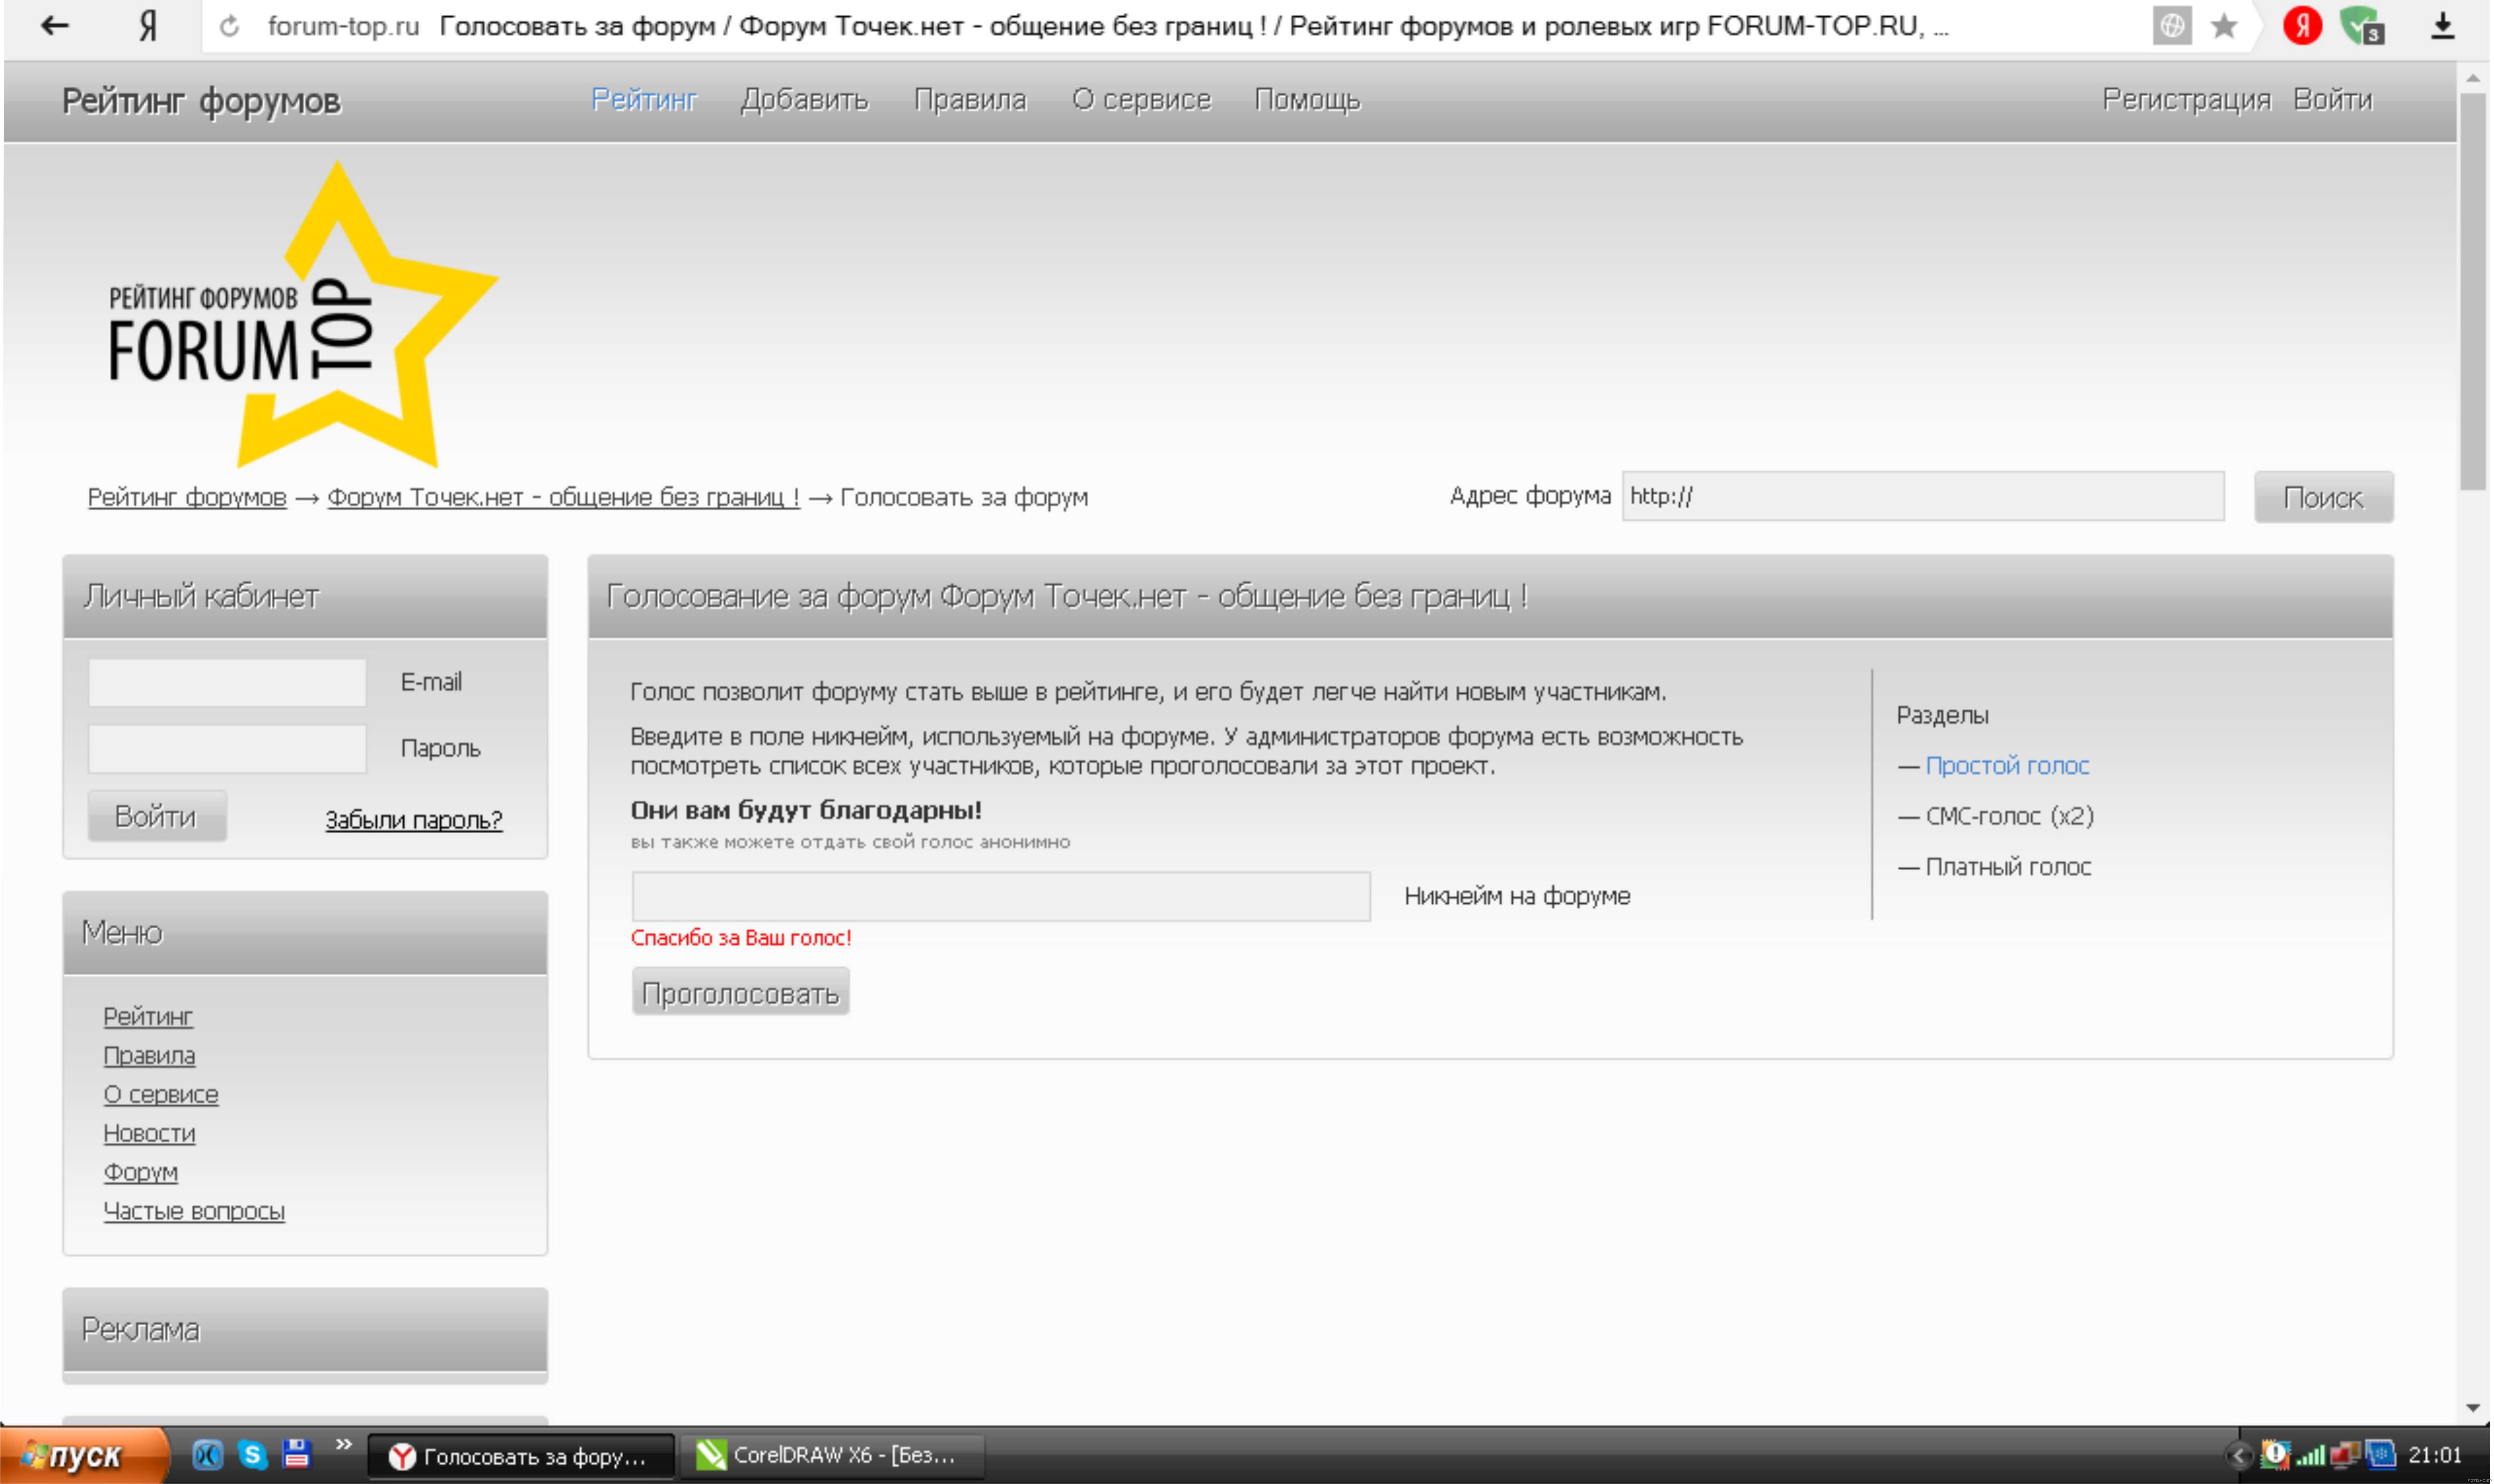
Task: Open the Рейтинг top navigation item
Action: point(643,100)
